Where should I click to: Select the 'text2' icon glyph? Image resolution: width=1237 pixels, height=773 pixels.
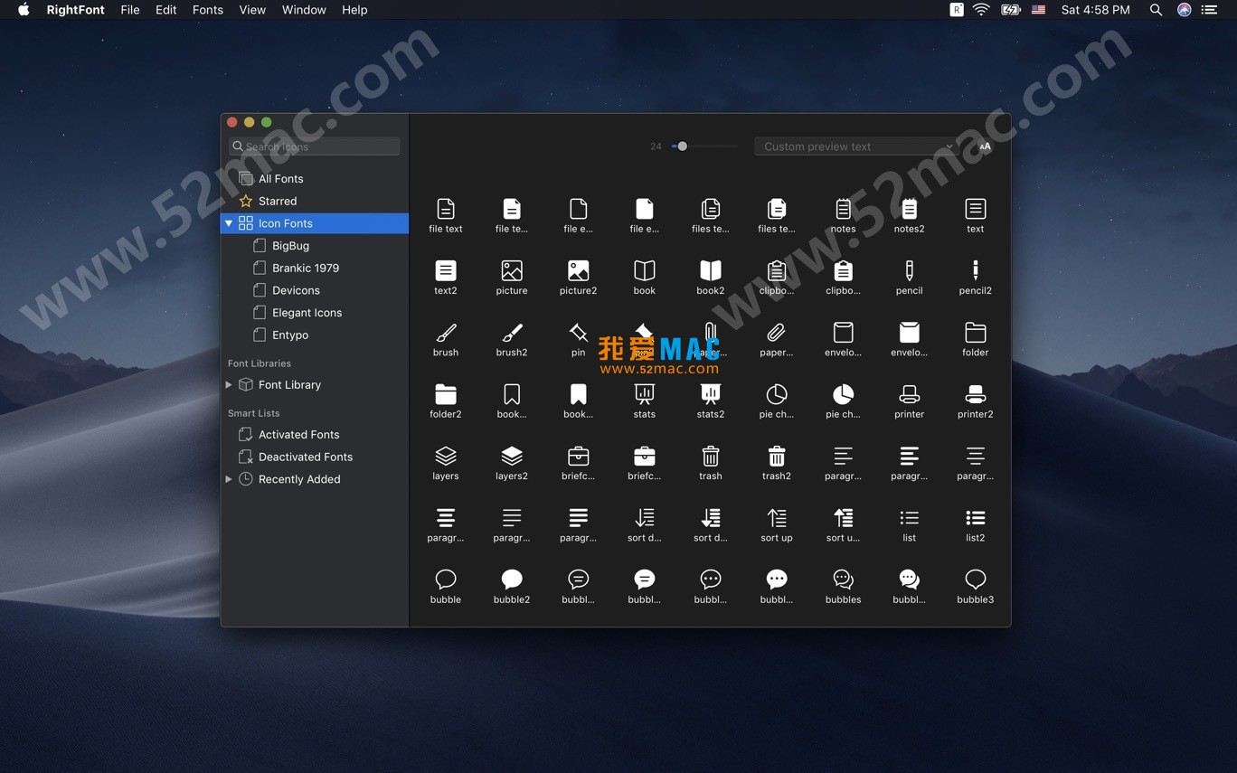click(445, 270)
